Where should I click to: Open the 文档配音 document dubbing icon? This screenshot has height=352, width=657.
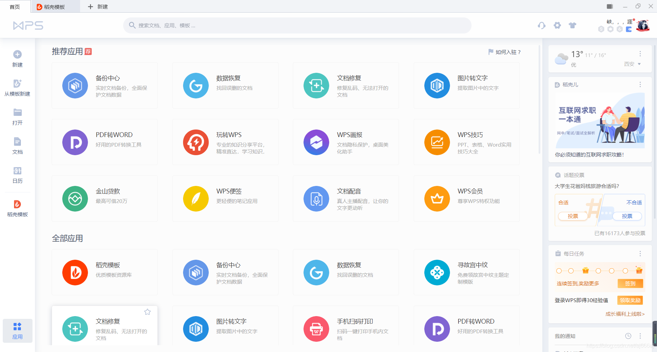tap(316, 199)
